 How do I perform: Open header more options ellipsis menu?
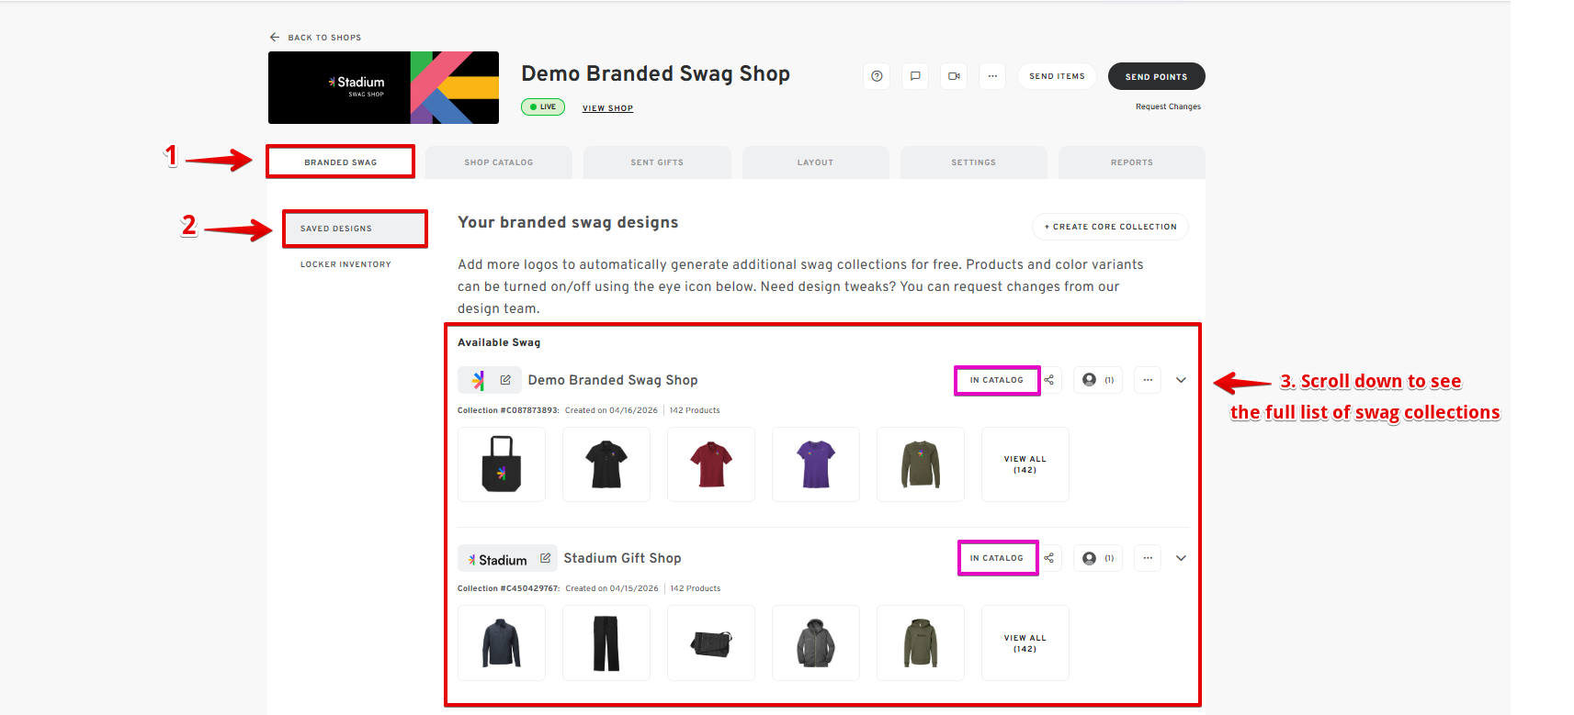[992, 76]
